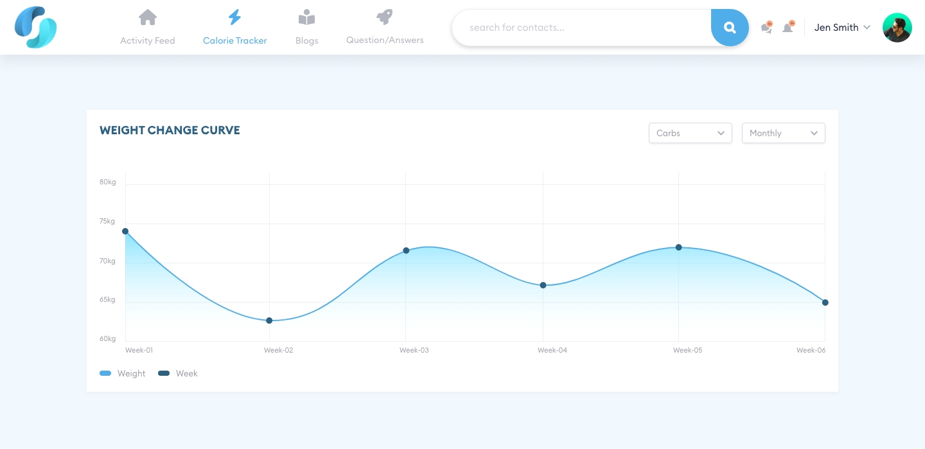Screen dimensions: 925x449
Task: Select the Week-03 data point on the curve
Action: 405,251
